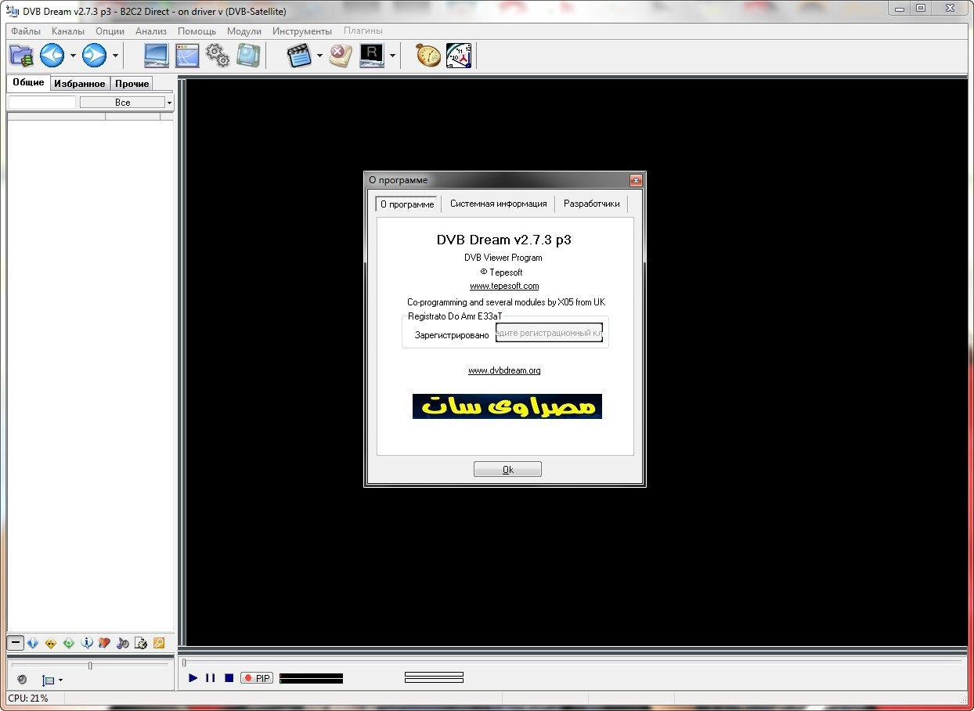Select the Разработчики tab
Screen dimensions: 974x711
coord(591,204)
